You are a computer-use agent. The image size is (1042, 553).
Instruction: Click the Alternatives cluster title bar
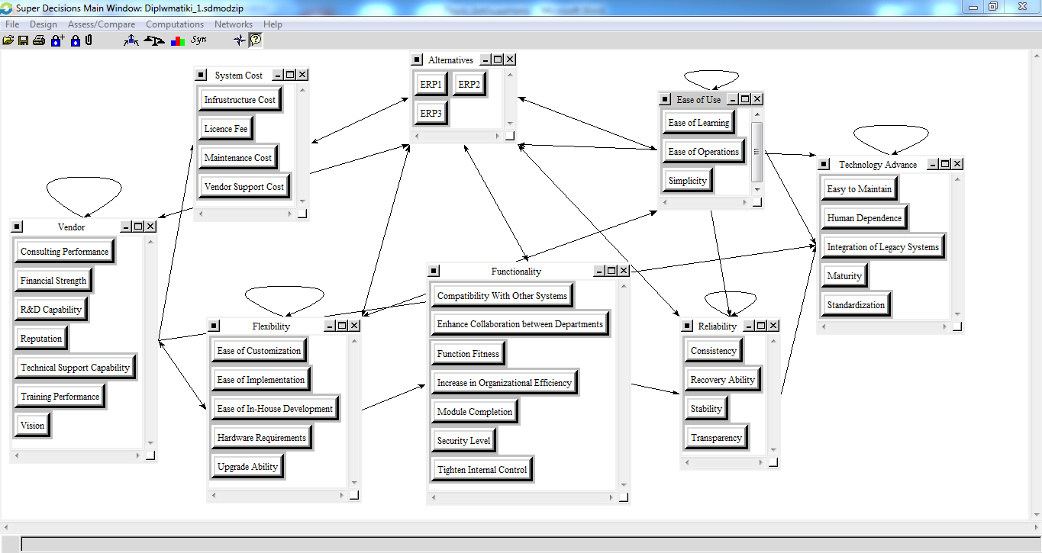pyautogui.click(x=450, y=59)
